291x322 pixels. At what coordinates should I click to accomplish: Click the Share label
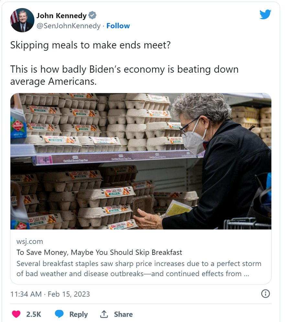coord(123,314)
